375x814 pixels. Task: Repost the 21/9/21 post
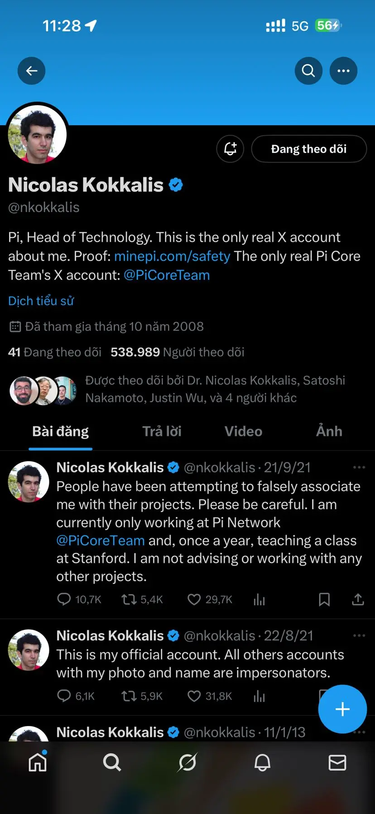pos(129,600)
